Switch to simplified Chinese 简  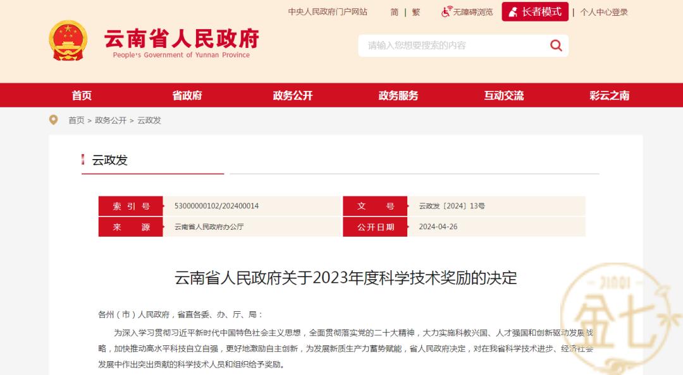tap(395, 12)
